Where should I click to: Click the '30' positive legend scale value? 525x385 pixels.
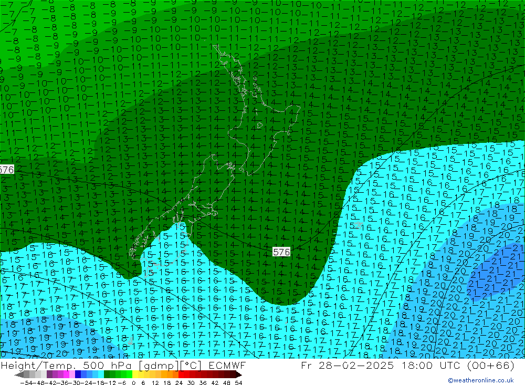pos(191,383)
